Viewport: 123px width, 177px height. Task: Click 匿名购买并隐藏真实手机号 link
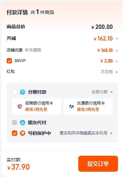click(84, 133)
